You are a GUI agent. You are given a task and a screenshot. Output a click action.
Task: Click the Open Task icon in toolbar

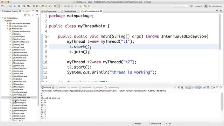point(46,6)
